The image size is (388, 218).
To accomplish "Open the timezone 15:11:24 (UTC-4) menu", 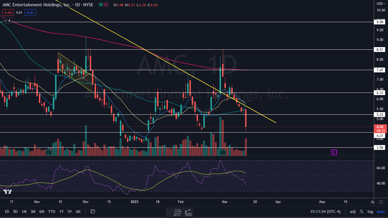I will click(x=326, y=211).
